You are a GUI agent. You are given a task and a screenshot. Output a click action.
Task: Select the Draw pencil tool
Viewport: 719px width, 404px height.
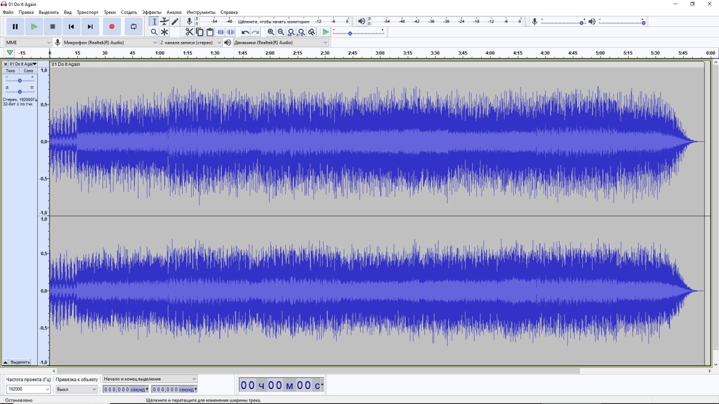pos(174,22)
